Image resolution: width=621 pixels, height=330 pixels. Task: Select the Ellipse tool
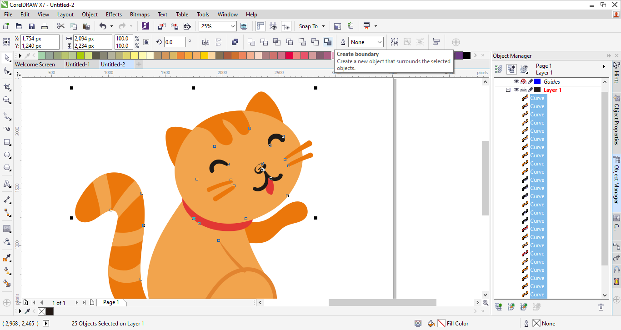(x=7, y=155)
